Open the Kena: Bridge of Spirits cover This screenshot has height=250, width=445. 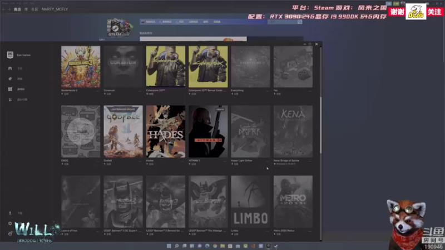[293, 132]
